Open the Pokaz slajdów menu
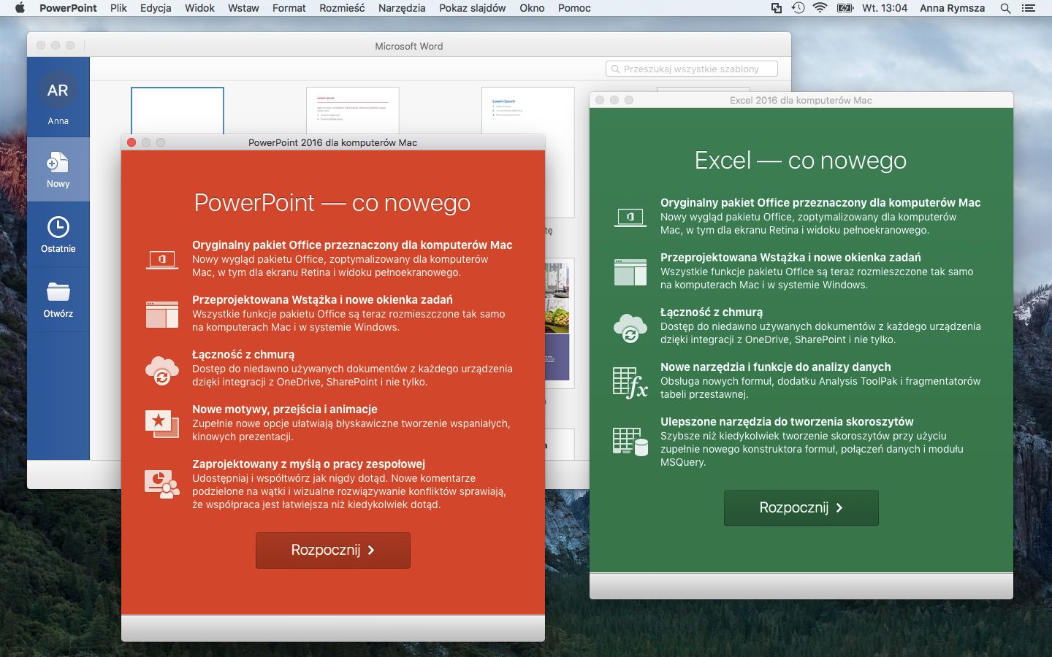 pos(473,8)
